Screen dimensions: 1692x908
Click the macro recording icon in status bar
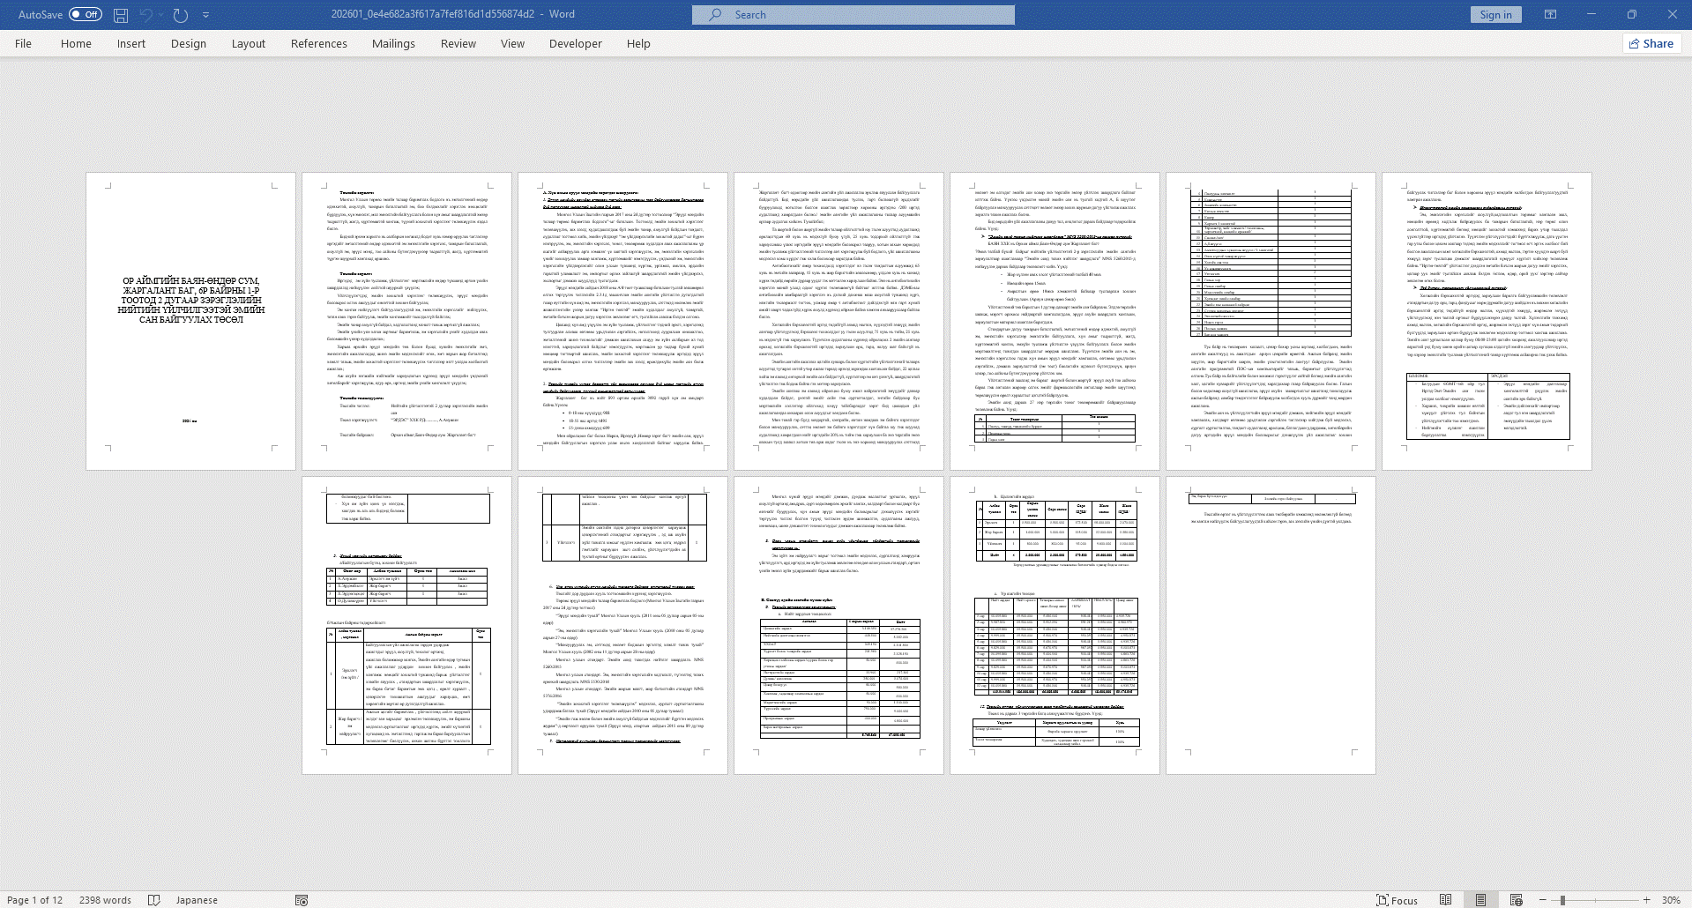(x=302, y=900)
